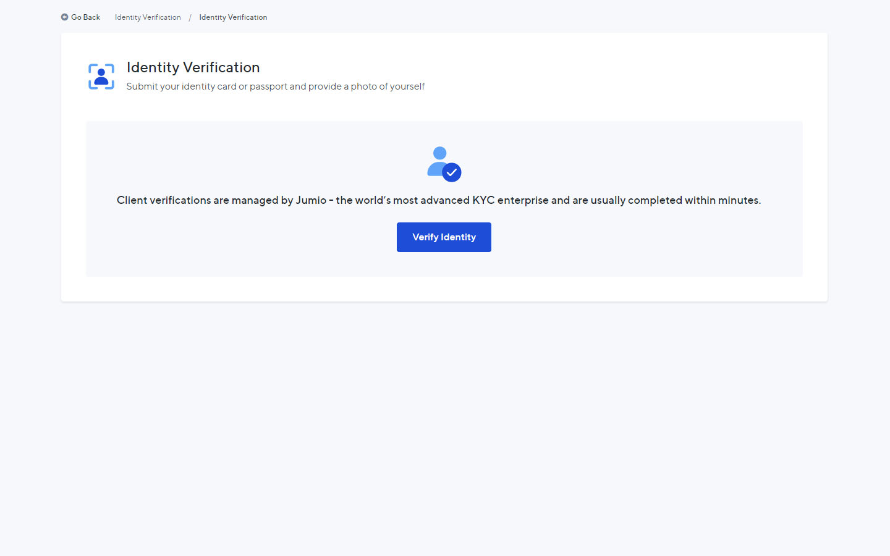Open the first Identity Verification breadcrumb
The image size is (890, 556).
pyautogui.click(x=148, y=17)
